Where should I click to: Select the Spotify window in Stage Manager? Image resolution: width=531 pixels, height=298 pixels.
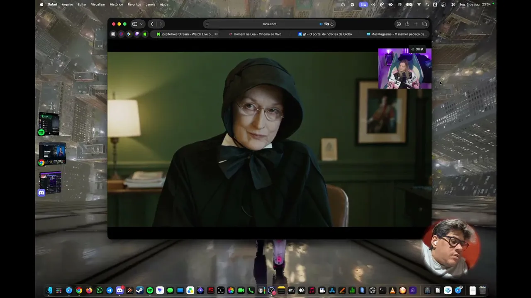(49, 124)
